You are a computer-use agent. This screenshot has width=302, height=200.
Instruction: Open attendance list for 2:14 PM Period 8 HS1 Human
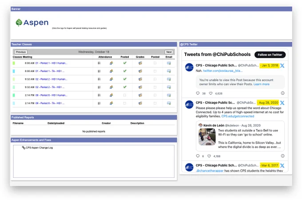click(99, 95)
